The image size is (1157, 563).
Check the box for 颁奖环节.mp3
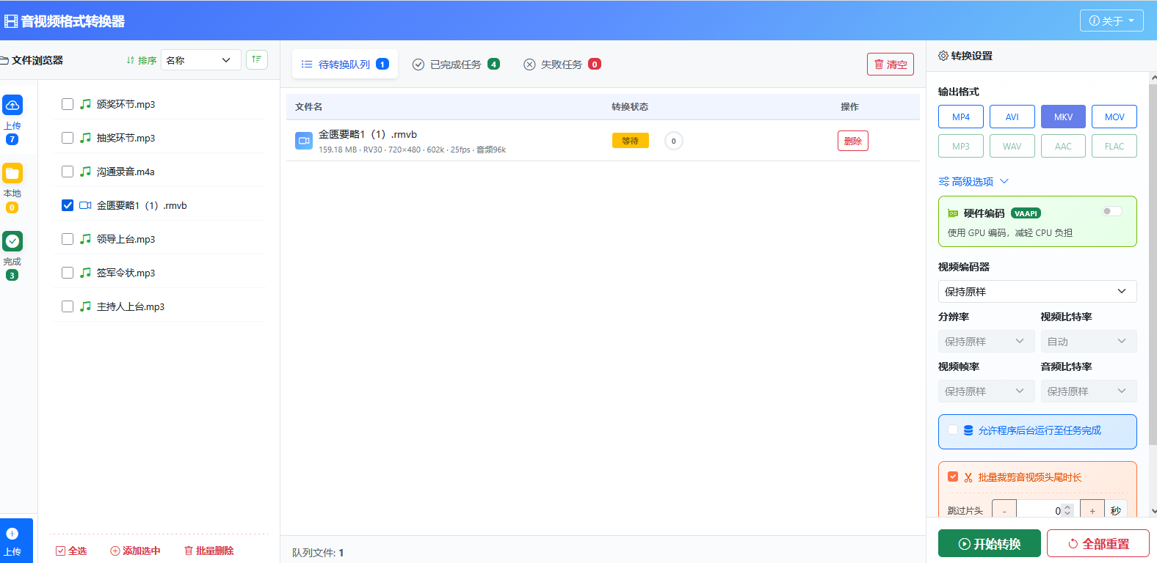coord(68,104)
